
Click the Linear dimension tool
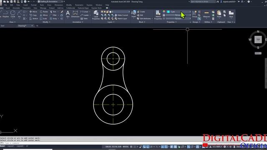[84, 12]
